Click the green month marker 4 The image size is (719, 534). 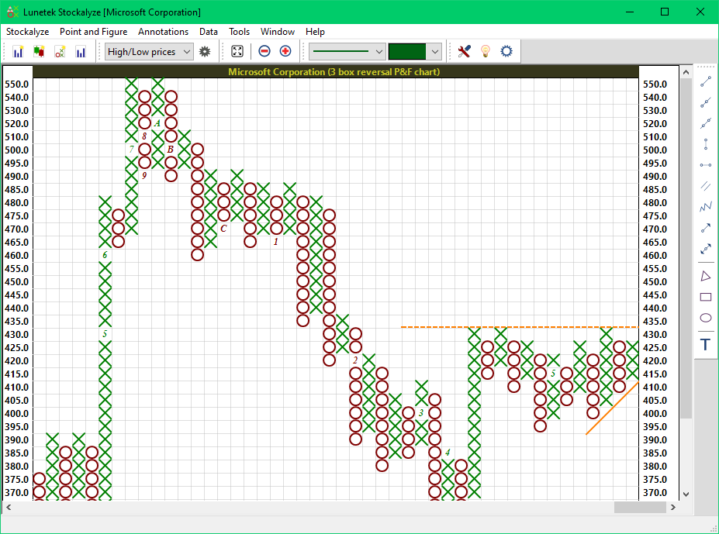(x=448, y=453)
